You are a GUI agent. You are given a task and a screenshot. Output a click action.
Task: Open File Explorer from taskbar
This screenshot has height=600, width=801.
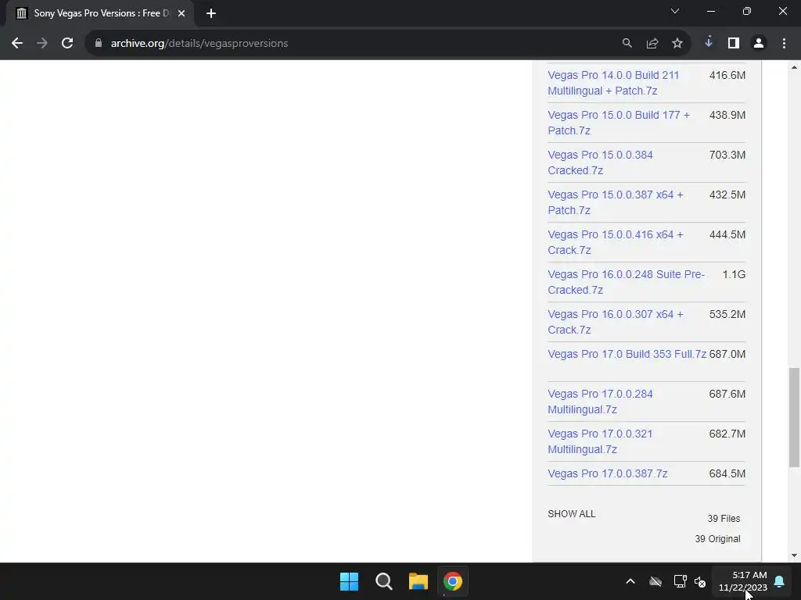[418, 581]
